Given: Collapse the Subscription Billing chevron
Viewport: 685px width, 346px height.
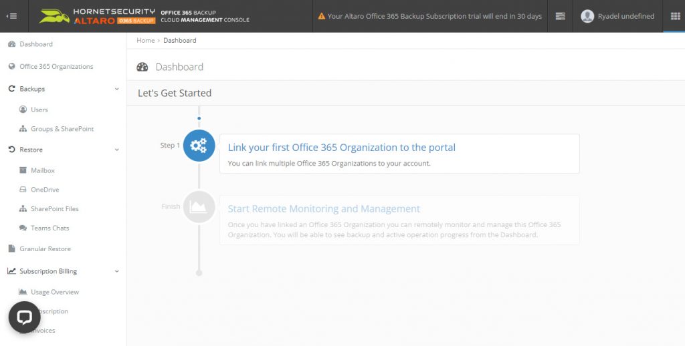Looking at the screenshot, I should pos(116,271).
